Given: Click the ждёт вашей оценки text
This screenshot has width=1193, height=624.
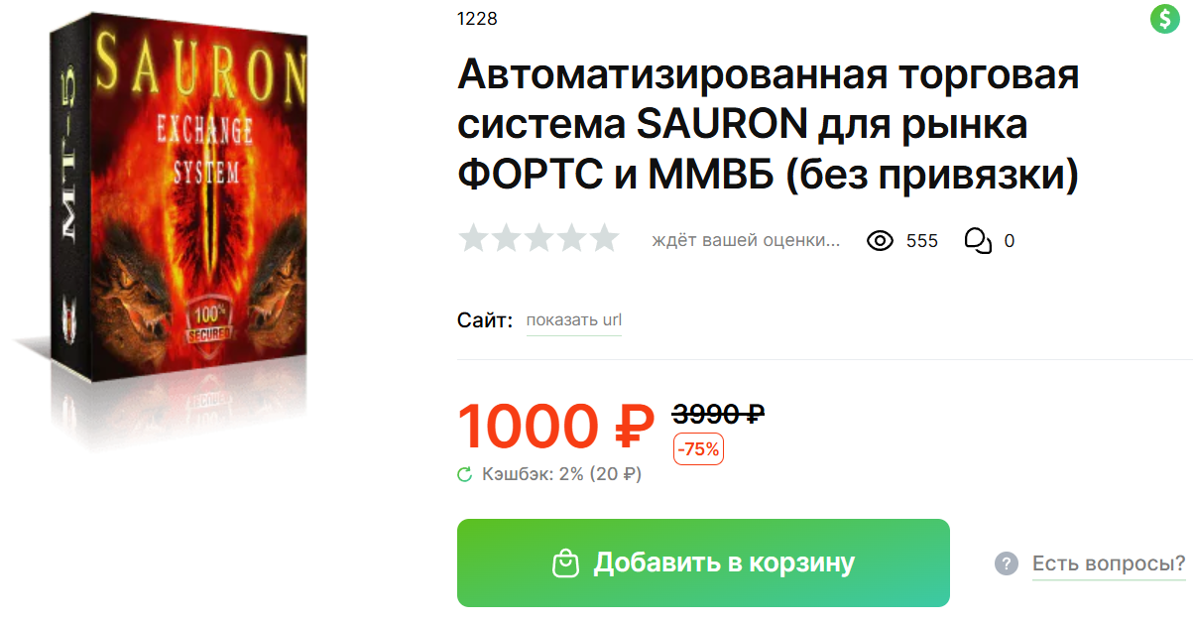Looking at the screenshot, I should [746, 240].
